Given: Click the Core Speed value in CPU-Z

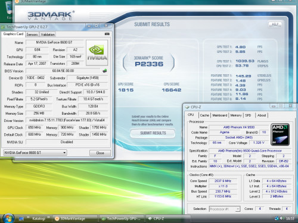Looking at the screenshot, I should click(223, 181).
